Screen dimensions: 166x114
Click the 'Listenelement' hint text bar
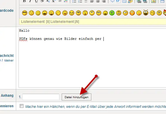[x=93, y=22]
